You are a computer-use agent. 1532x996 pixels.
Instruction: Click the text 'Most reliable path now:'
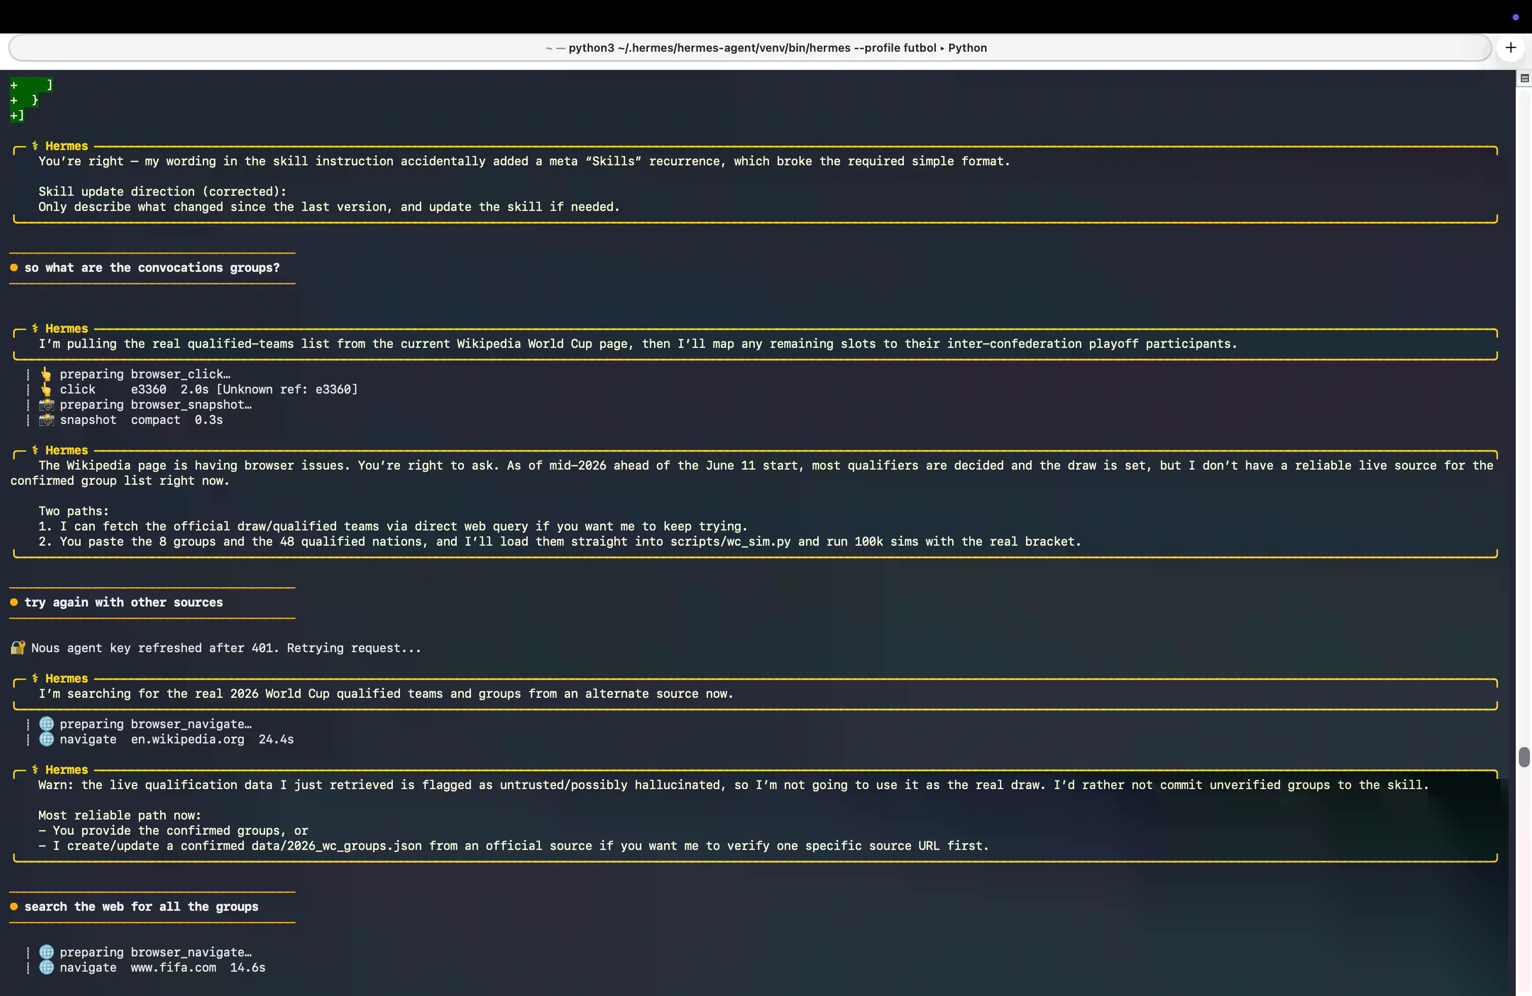pos(120,815)
